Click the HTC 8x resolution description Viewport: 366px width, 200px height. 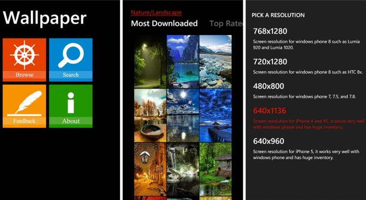coord(308,72)
